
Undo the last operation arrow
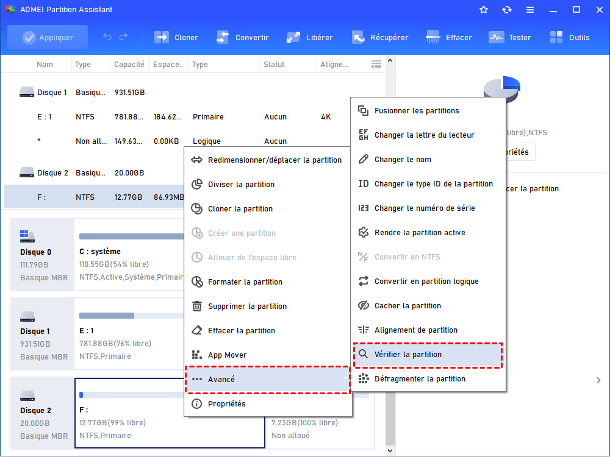(x=107, y=37)
